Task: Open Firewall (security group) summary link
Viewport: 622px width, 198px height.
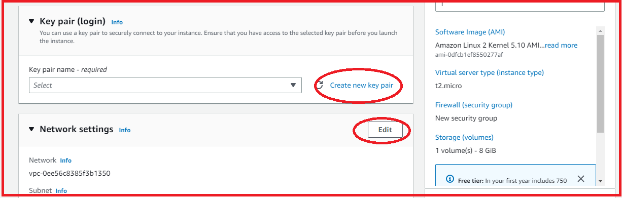Action: (x=474, y=105)
